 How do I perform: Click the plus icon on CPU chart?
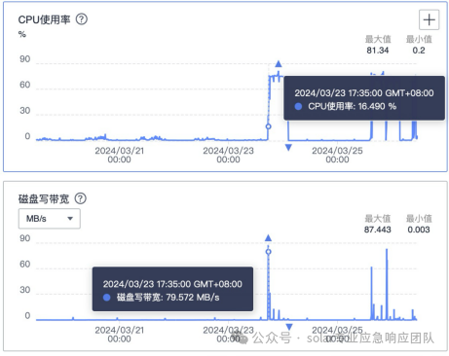pyautogui.click(x=429, y=19)
